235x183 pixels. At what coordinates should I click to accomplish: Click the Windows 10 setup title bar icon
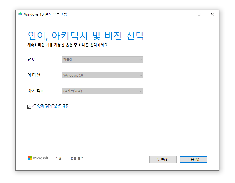[20, 14]
